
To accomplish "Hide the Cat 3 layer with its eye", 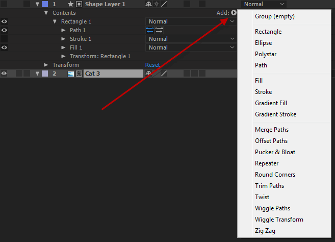I will pyautogui.click(x=4, y=74).
